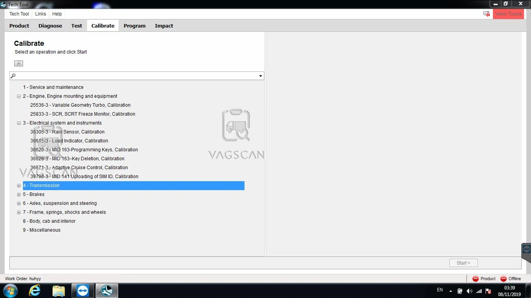
Task: Select 3 - Electrical system and instruments
Action: point(62,123)
